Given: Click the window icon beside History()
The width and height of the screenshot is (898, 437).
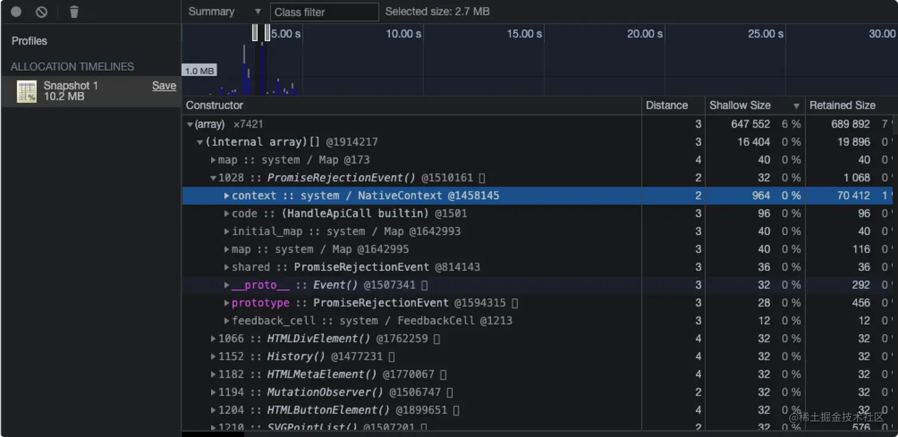Looking at the screenshot, I should coord(391,356).
